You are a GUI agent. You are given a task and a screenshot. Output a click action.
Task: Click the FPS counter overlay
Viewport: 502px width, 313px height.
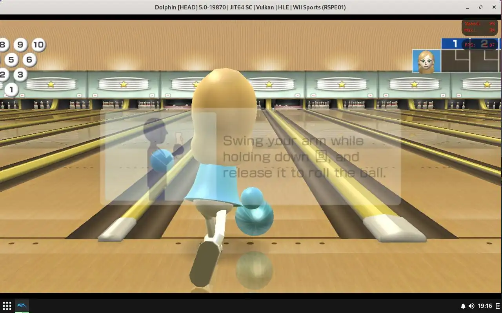pos(480,45)
